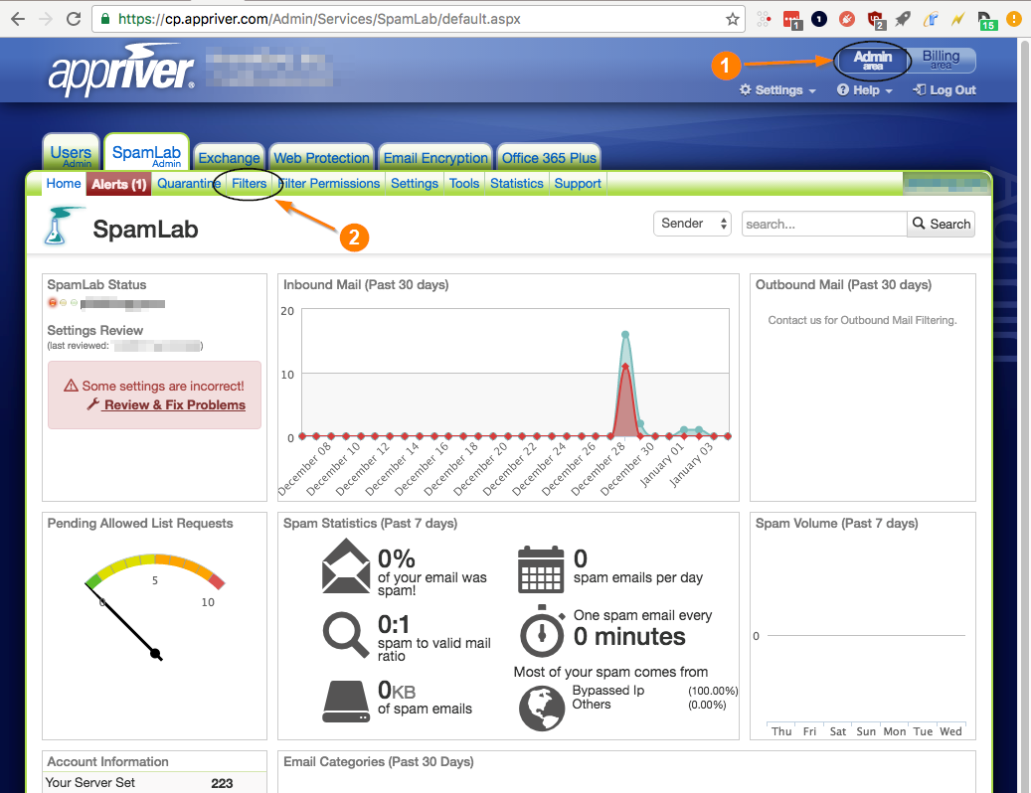
Task: Switch to the Billing area
Action: coord(941,60)
